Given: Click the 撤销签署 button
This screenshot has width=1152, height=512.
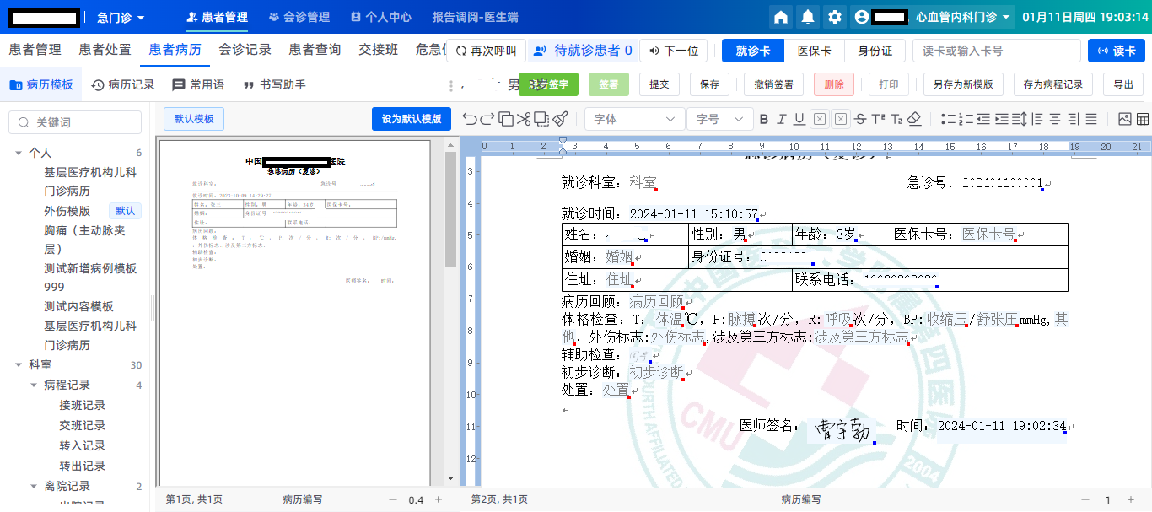Looking at the screenshot, I should coord(773,84).
